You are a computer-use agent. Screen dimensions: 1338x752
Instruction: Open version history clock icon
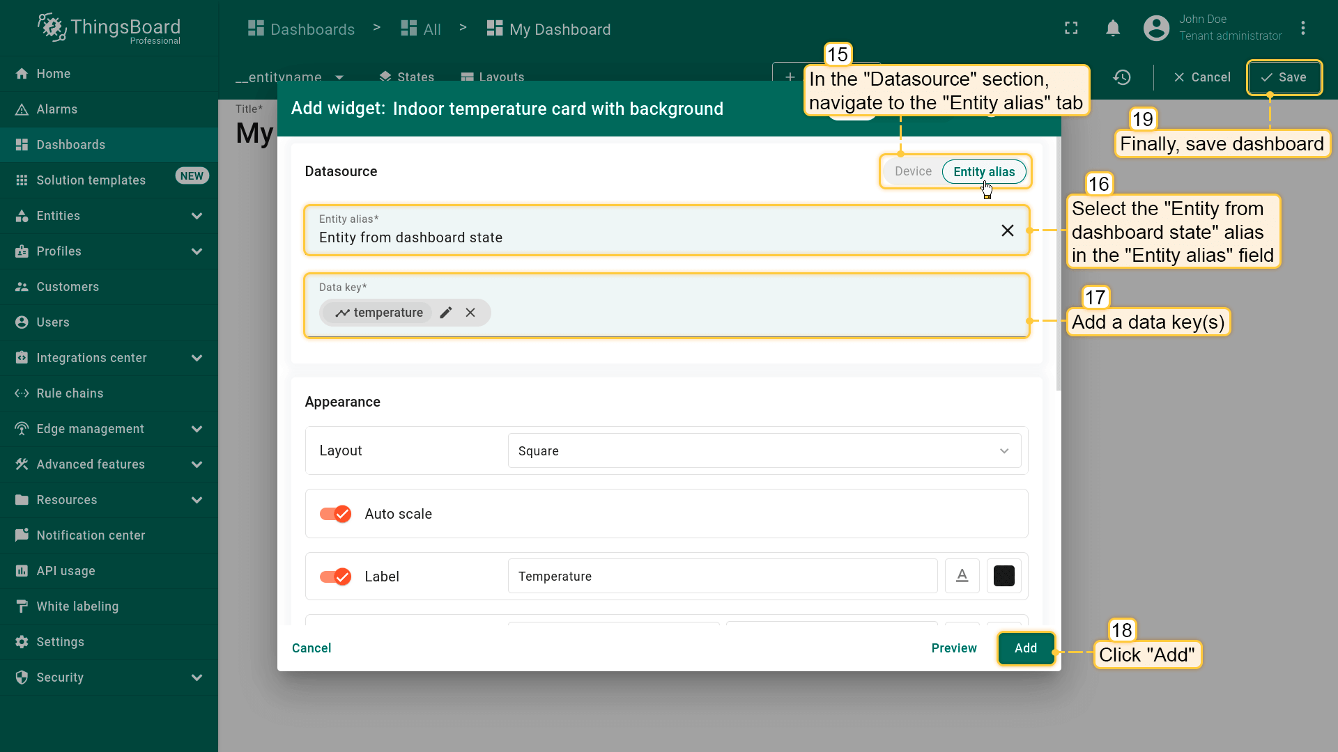click(1122, 77)
